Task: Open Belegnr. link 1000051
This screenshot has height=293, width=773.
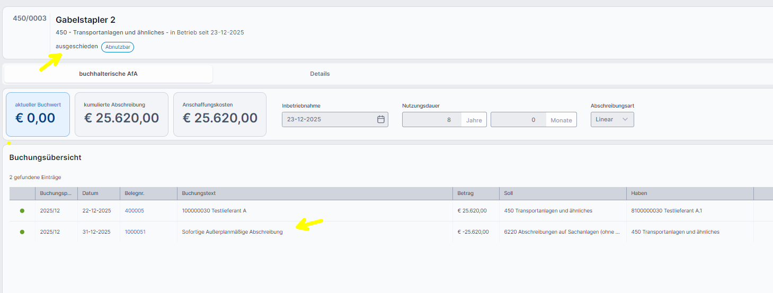Action: point(135,232)
